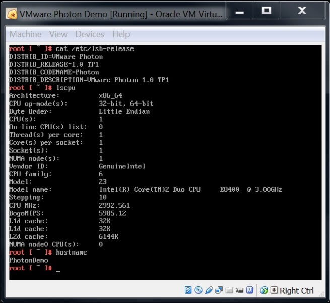
Task: Click the hard disk activity indicator icon
Action: [x=188, y=290]
